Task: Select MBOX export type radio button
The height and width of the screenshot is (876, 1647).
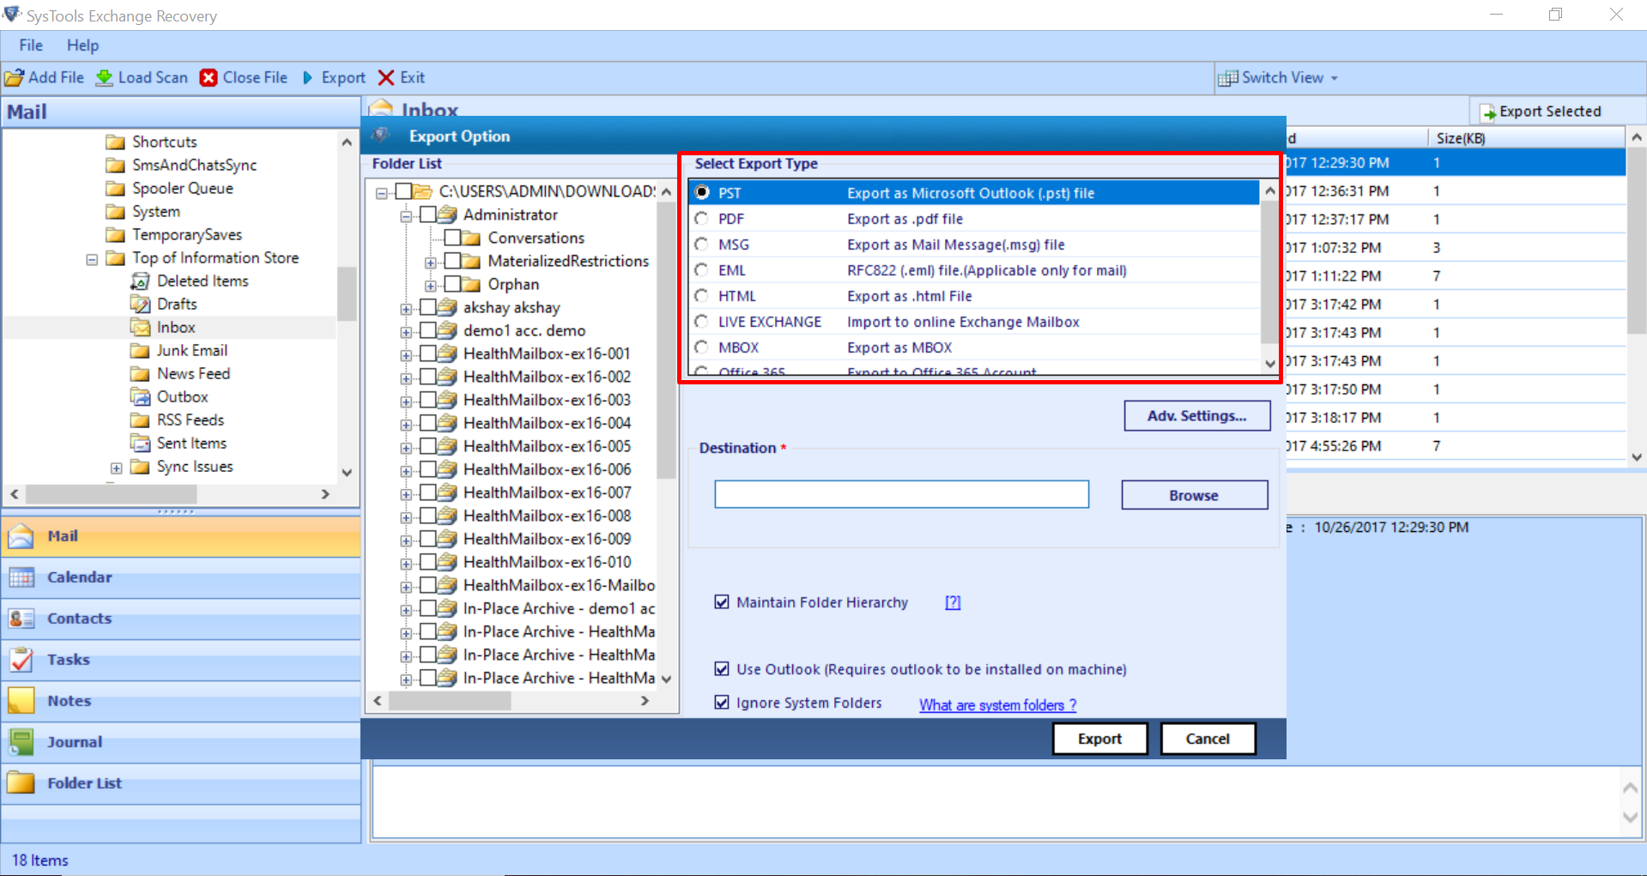Action: point(702,347)
